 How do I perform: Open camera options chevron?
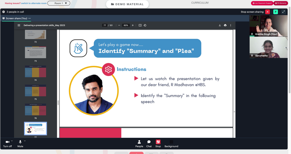pyautogui.click(x=12, y=141)
